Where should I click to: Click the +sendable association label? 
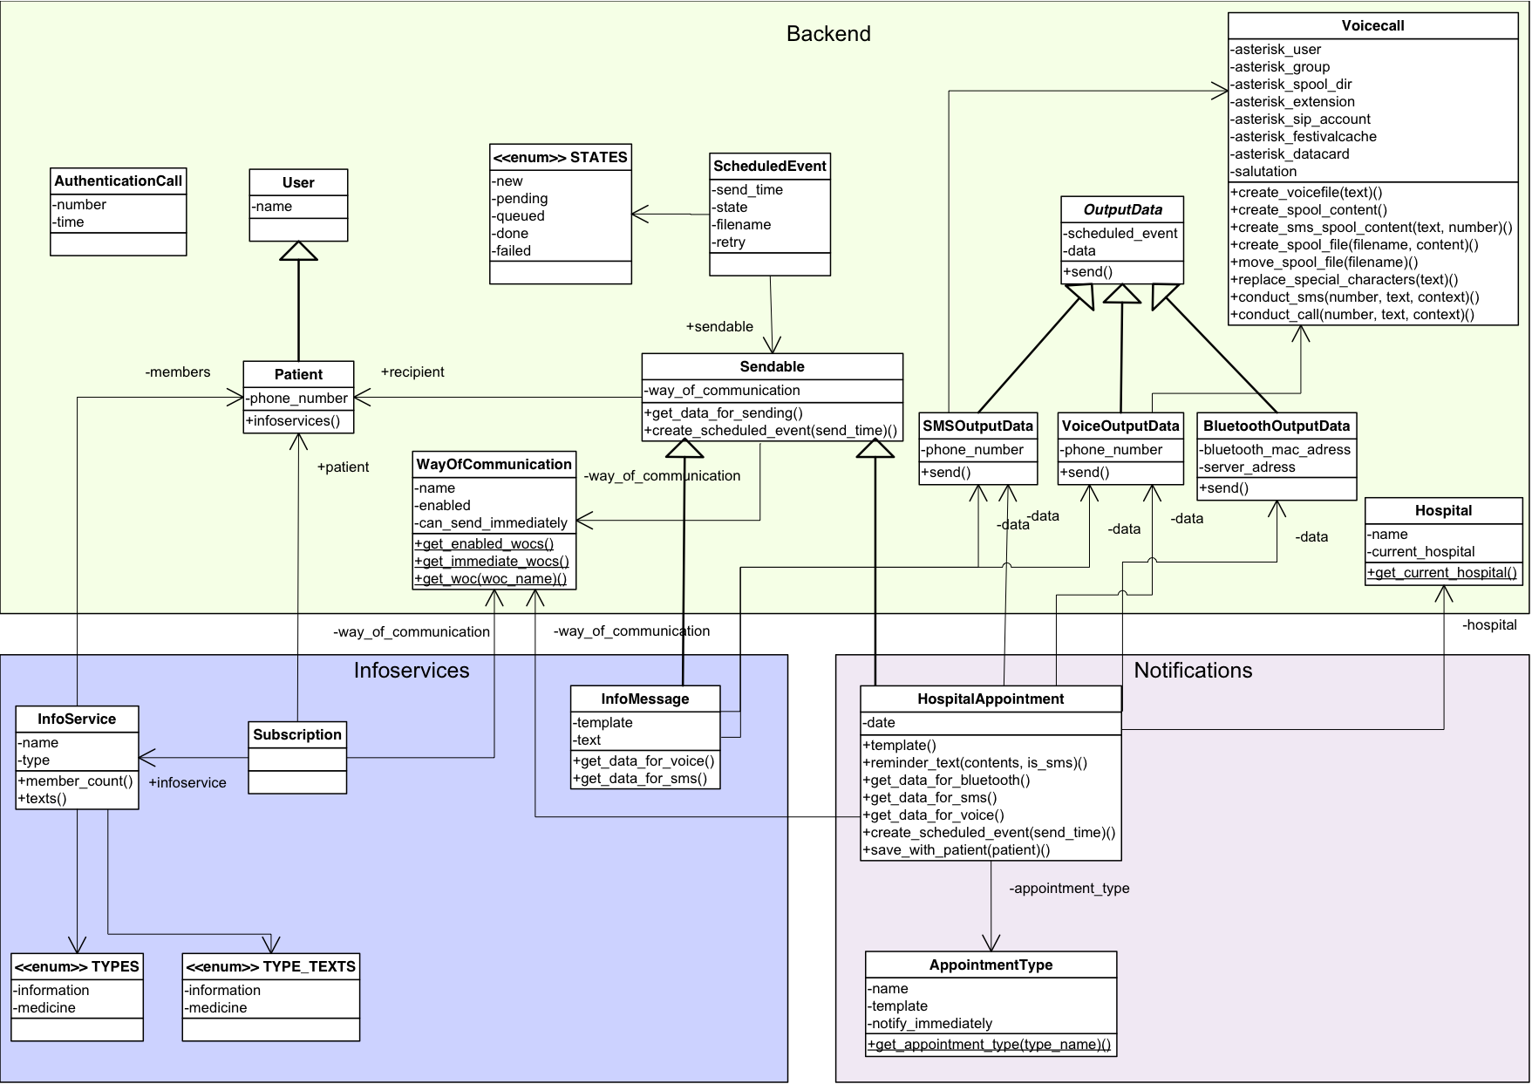click(x=718, y=326)
